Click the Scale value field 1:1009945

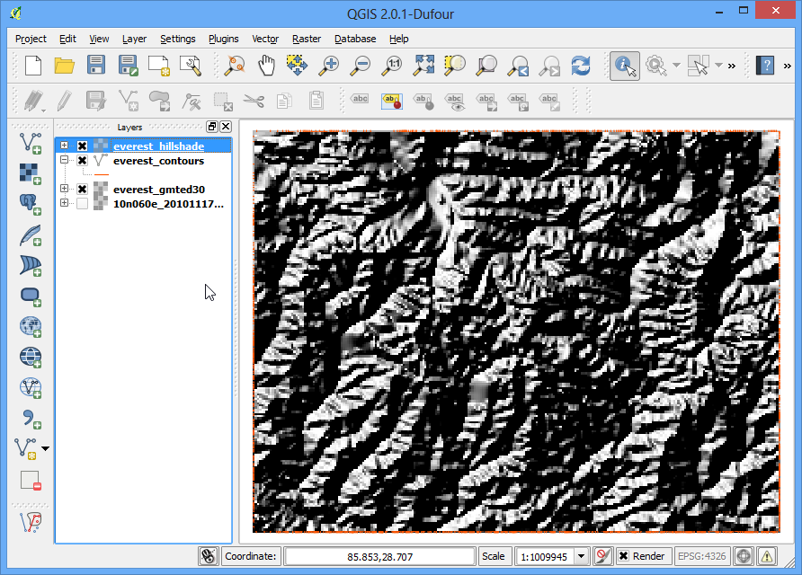(x=545, y=556)
